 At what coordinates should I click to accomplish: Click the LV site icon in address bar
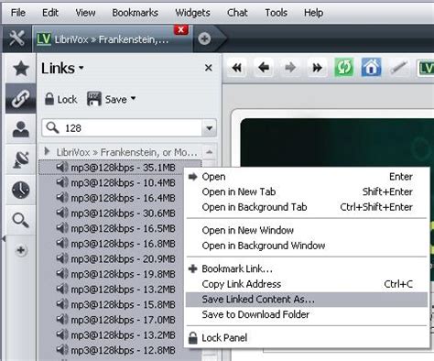coord(426,68)
